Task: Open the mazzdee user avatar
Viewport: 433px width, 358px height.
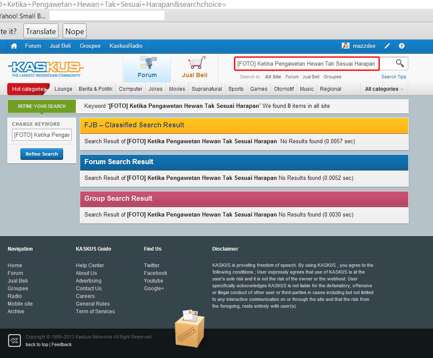Action: point(346,46)
